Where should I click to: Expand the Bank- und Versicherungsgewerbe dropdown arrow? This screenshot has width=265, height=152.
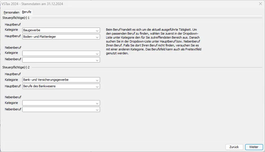(97, 80)
